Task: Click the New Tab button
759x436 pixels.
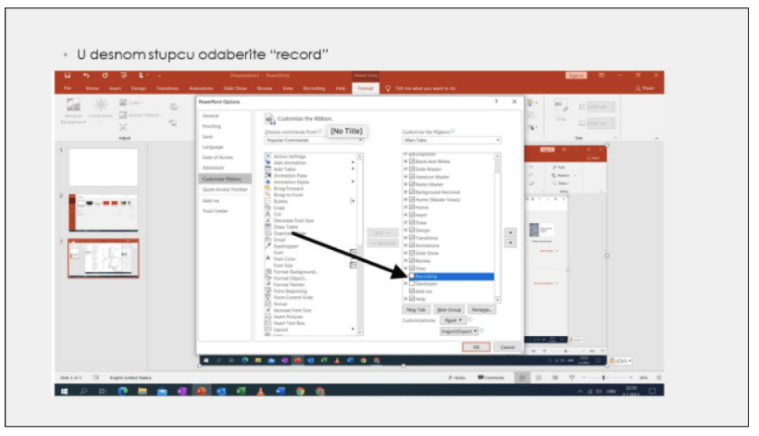Action: point(417,309)
